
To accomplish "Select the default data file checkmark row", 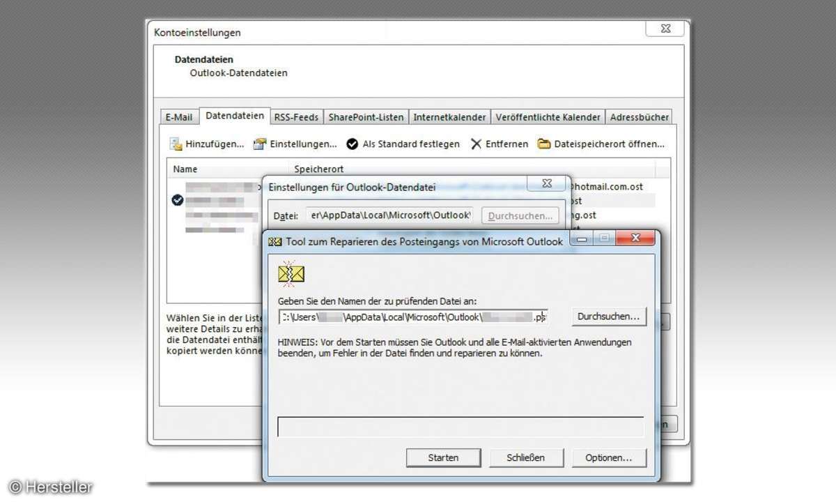I will [x=178, y=200].
